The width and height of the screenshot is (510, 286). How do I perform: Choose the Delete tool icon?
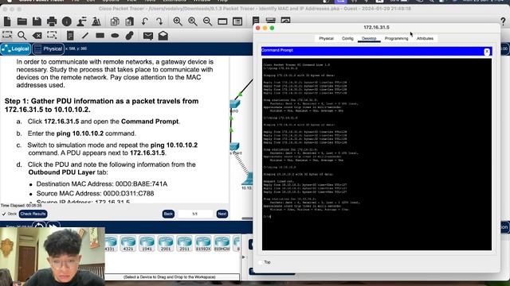37,35
